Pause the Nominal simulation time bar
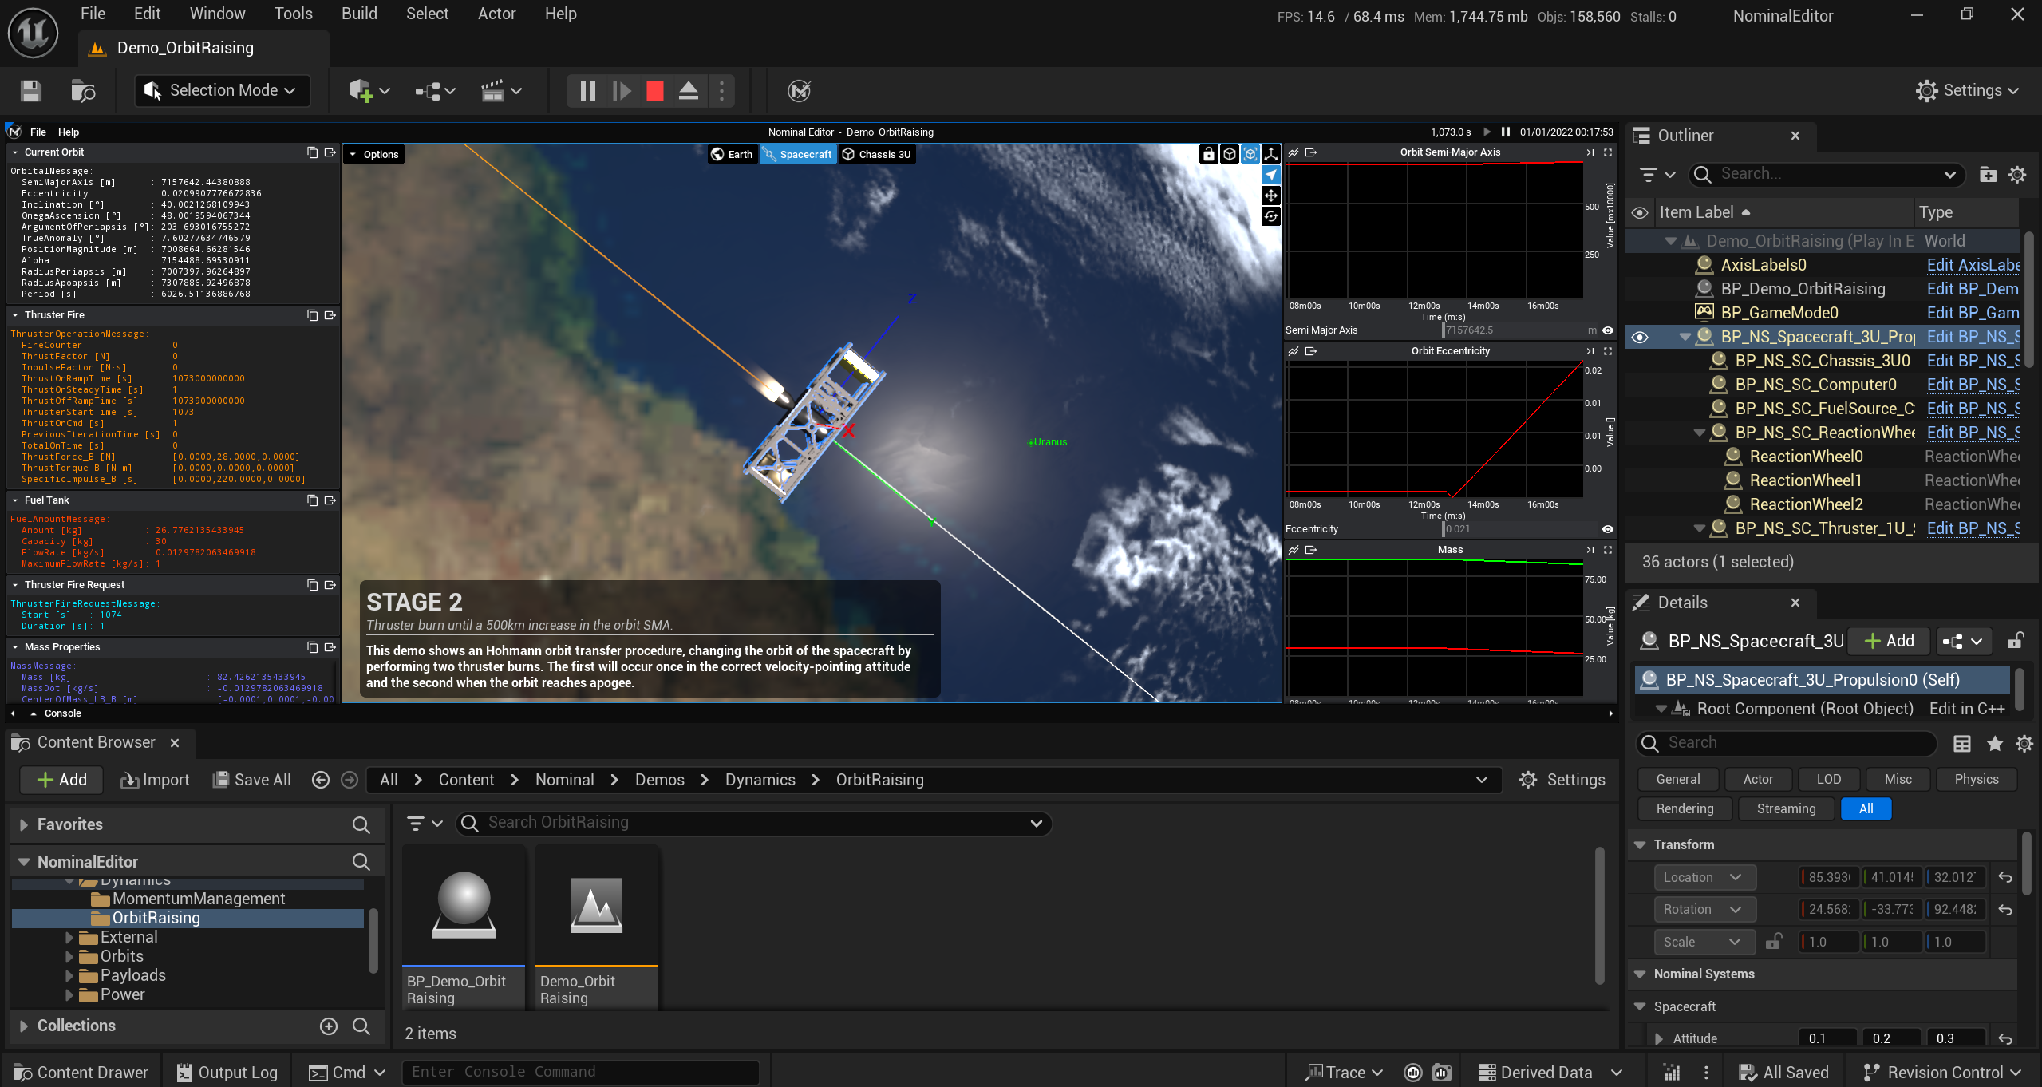The image size is (2042, 1087). tap(1505, 132)
